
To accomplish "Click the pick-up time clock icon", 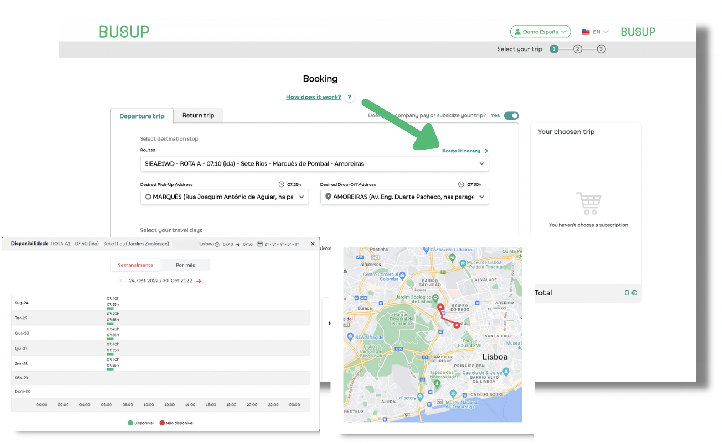I will 281,184.
